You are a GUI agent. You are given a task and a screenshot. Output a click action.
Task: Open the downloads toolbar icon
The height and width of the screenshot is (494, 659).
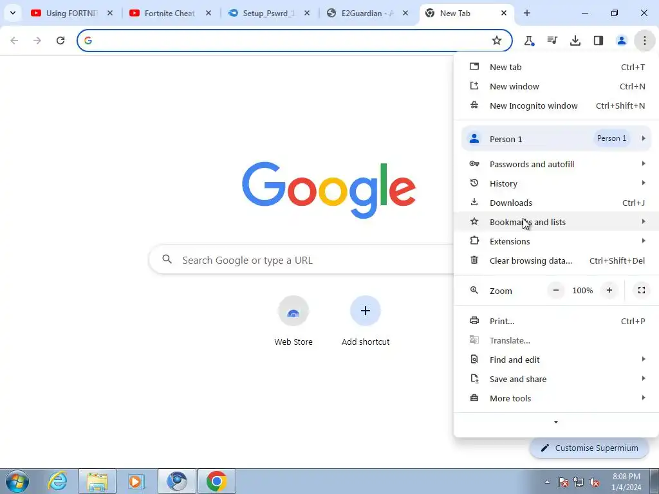pyautogui.click(x=575, y=41)
